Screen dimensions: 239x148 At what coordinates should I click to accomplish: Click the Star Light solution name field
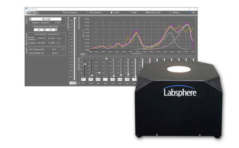tap(46, 19)
